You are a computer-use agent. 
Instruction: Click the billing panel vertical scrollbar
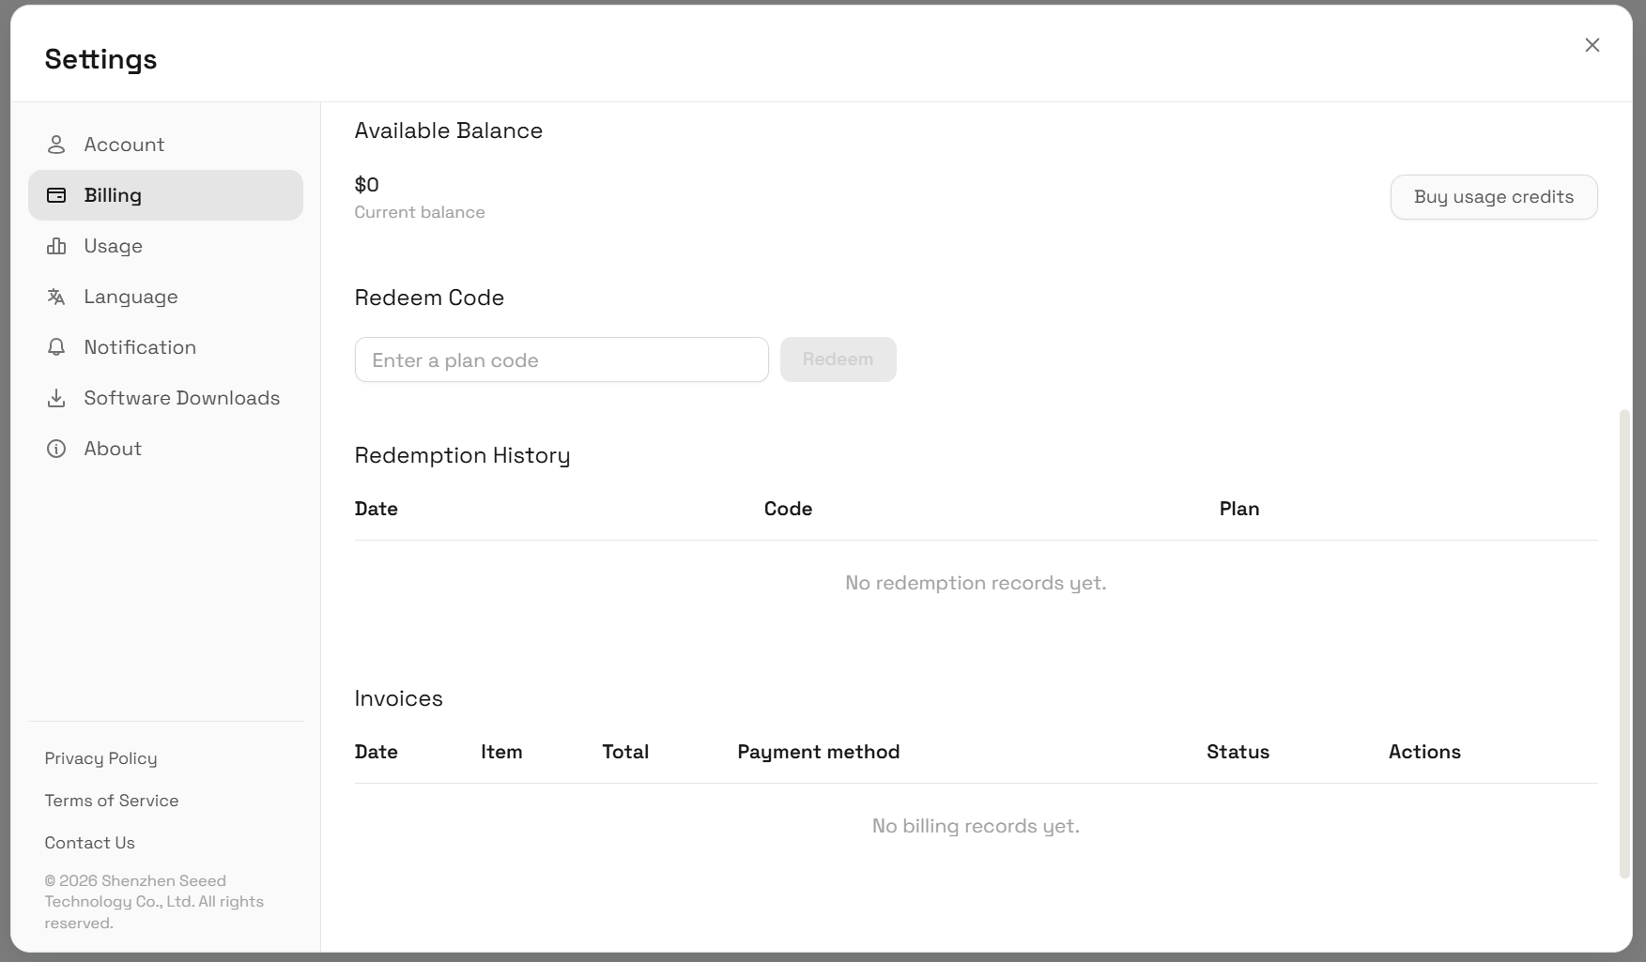click(1625, 644)
